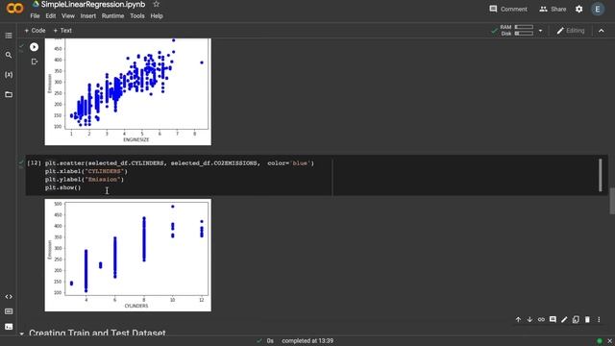Open the Runtime menu
615x346 pixels.
[x=112, y=16]
